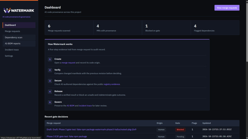Click the step 3 Secure number badge
Viewport: 248px width, 139px height.
point(50,81)
